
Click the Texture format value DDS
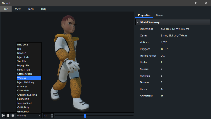click(163, 56)
